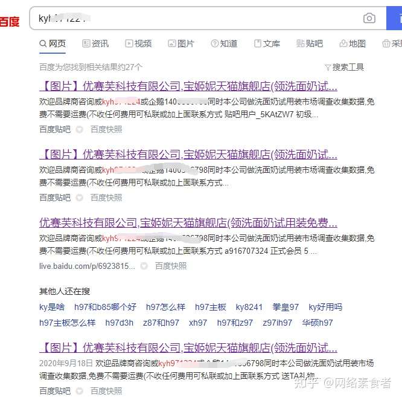
Task: Select the 网页 tab
Action: (53, 44)
